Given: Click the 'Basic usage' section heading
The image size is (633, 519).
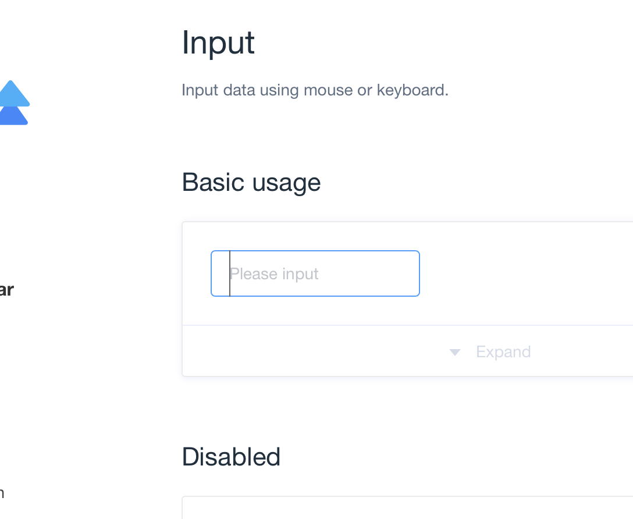Looking at the screenshot, I should pos(251,182).
